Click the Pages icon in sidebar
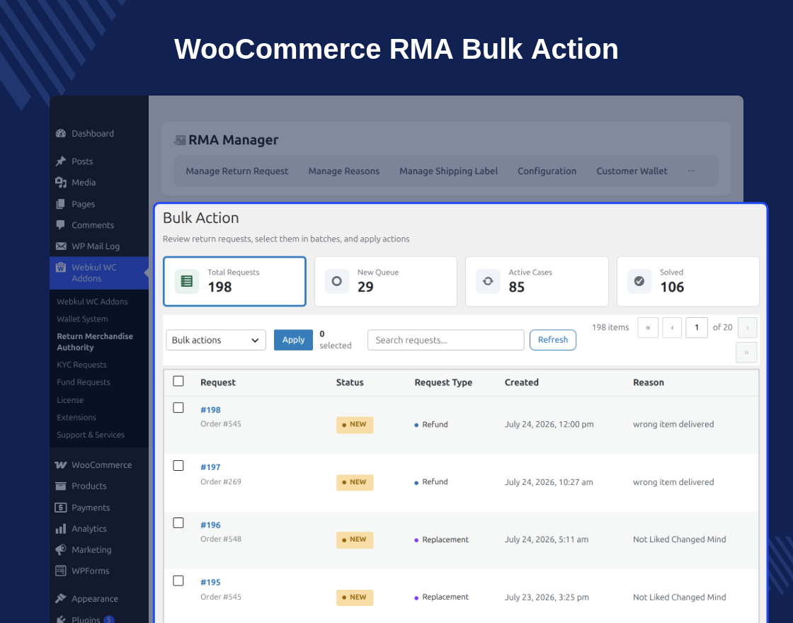Image resolution: width=793 pixels, height=623 pixels. coord(61,204)
